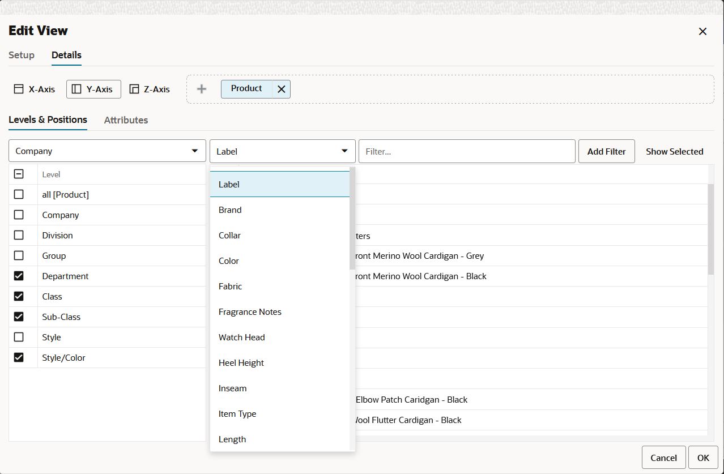Select the Y-Axis layout icon

click(x=76, y=89)
